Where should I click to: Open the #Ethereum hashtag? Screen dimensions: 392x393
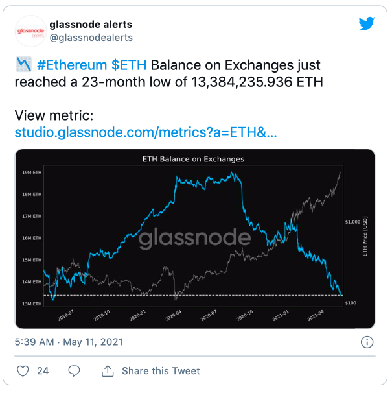[72, 65]
